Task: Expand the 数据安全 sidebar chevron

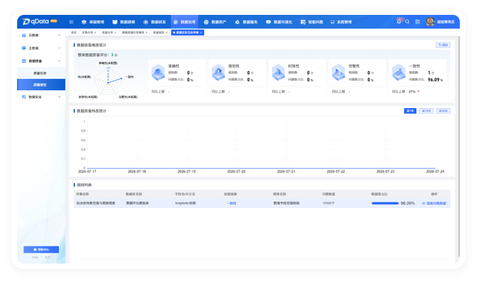Action: pyautogui.click(x=59, y=97)
